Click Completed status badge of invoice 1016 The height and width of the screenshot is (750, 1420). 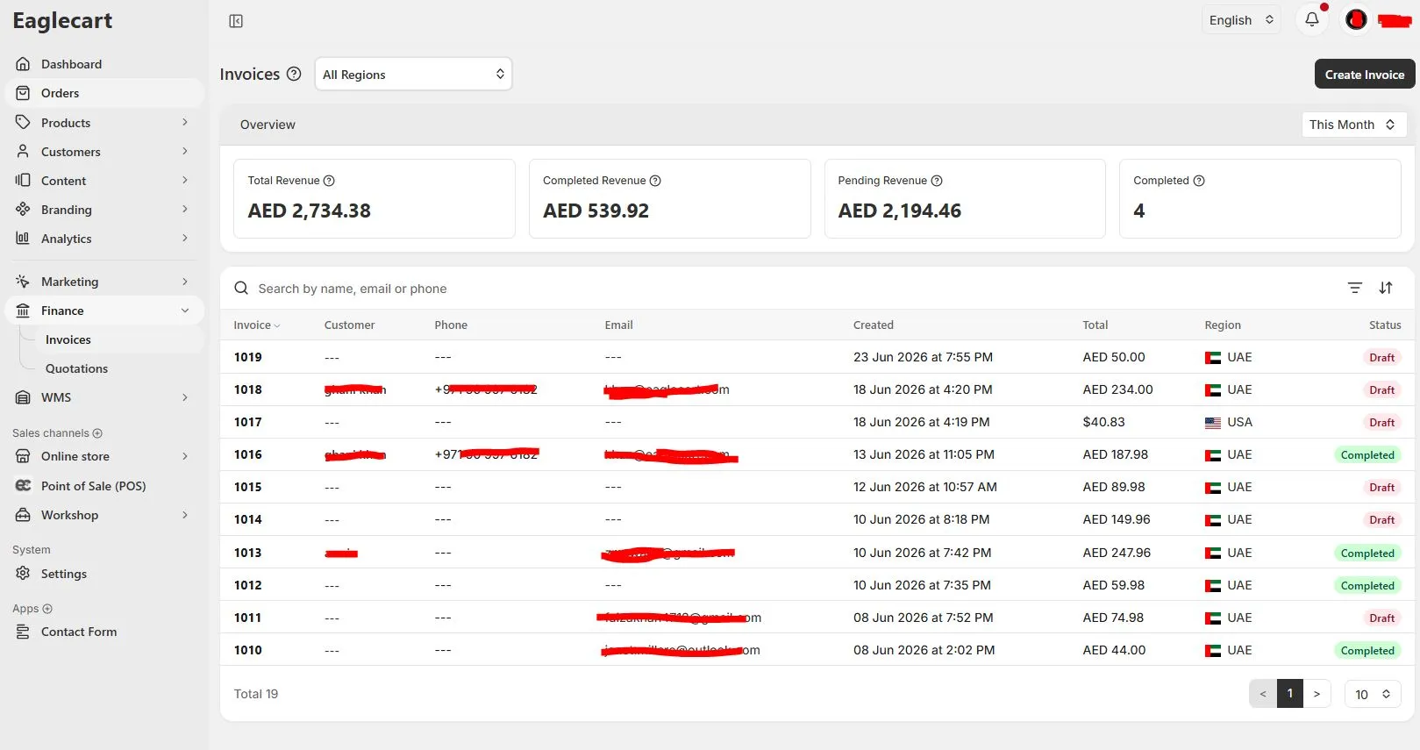(x=1367, y=454)
